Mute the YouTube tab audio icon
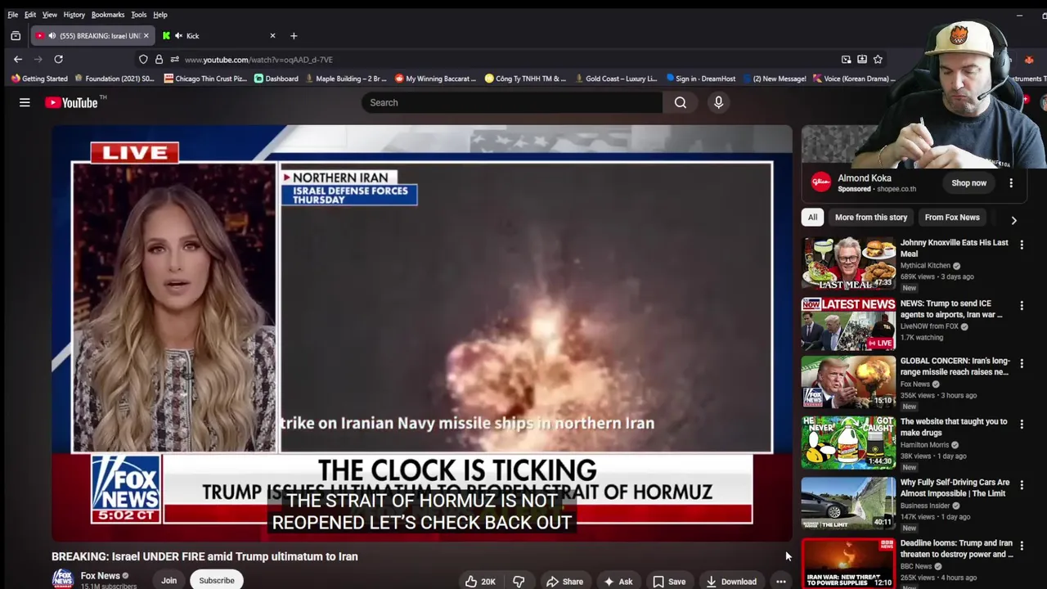This screenshot has height=589, width=1047. [52, 36]
